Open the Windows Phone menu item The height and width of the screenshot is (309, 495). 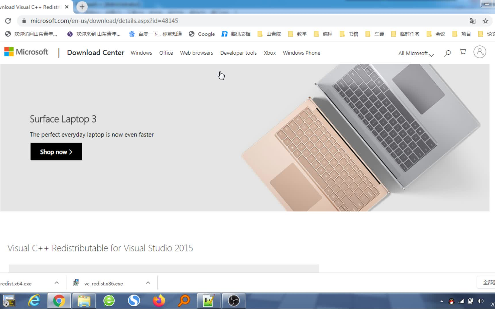coord(301,53)
